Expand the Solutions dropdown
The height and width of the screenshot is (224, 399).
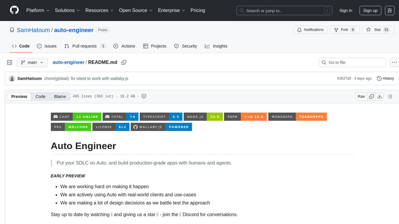coord(67,10)
